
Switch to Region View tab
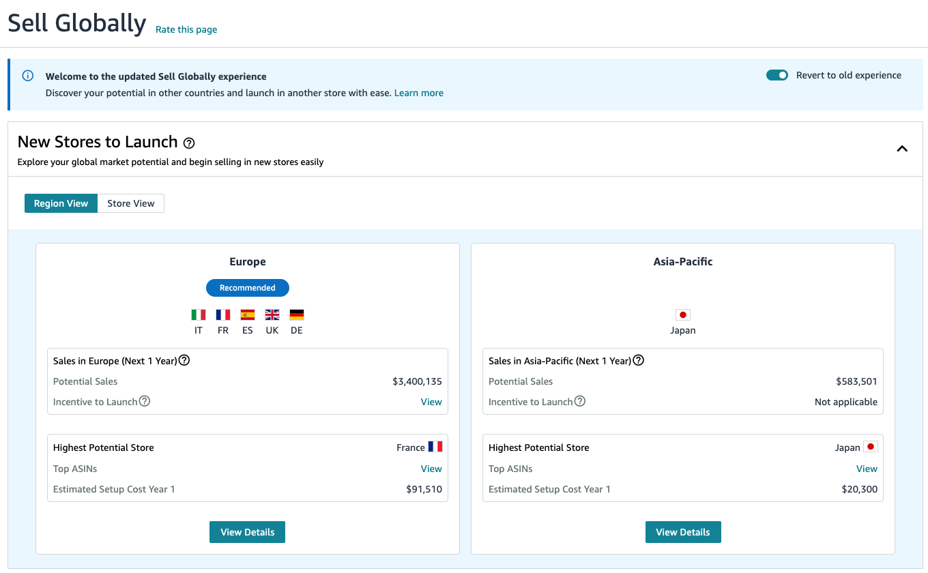coord(61,203)
